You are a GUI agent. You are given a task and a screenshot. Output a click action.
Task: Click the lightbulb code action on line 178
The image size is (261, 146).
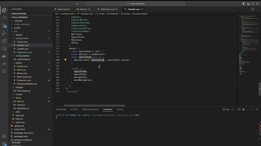pyautogui.click(x=65, y=60)
